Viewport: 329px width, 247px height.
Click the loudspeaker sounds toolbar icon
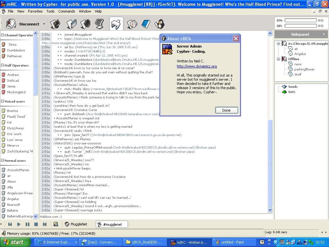pyautogui.click(x=85, y=24)
